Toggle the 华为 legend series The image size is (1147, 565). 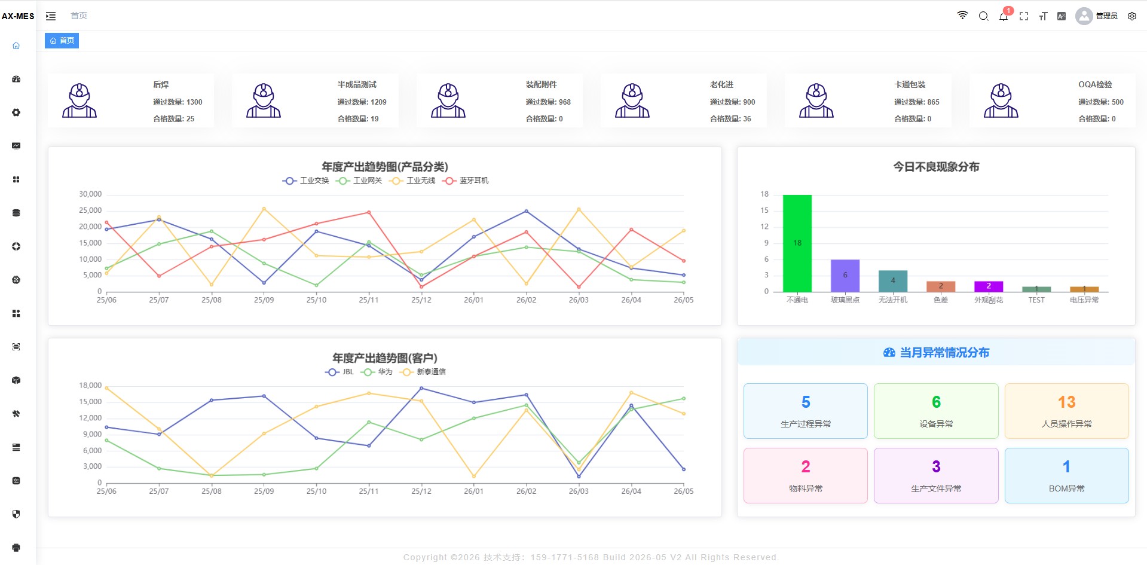point(377,372)
